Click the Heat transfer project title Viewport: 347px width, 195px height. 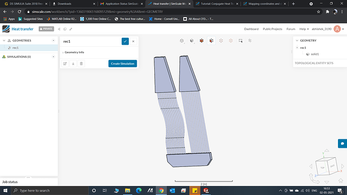pos(22,29)
